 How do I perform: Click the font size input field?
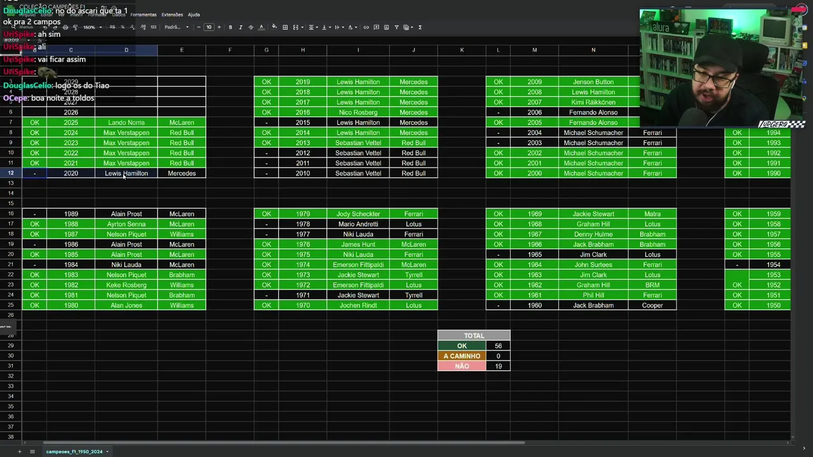tap(209, 27)
